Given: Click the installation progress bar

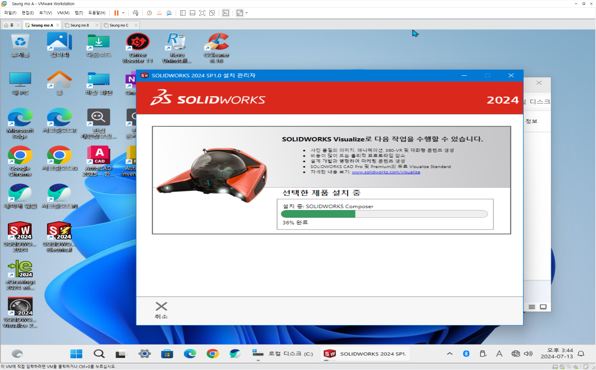Looking at the screenshot, I should click(x=384, y=214).
